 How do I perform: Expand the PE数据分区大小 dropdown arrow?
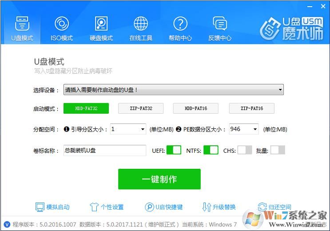click(x=255, y=129)
